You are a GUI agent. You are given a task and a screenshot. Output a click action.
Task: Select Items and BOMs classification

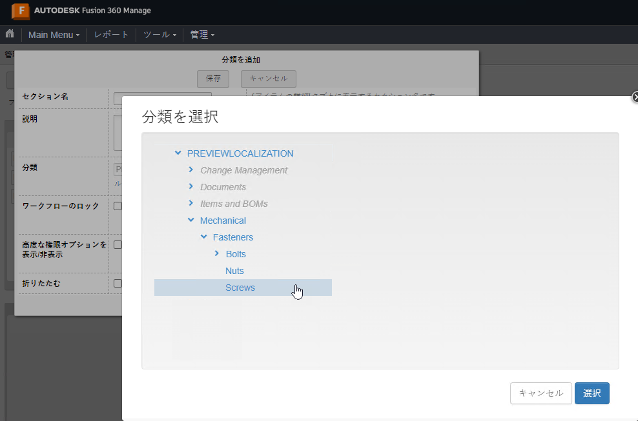[234, 204]
